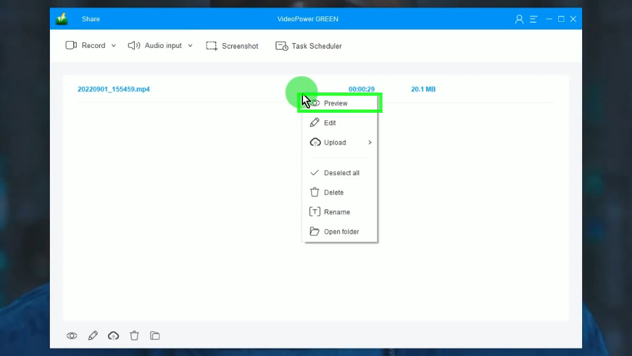Click the preview eye icon in bottom toolbar
The width and height of the screenshot is (632, 356).
click(72, 335)
